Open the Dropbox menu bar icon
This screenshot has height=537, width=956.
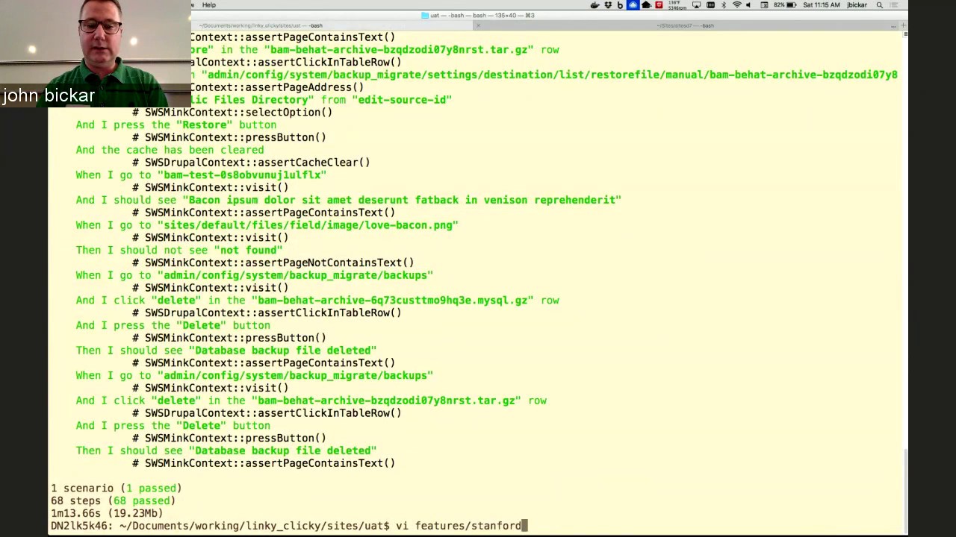click(x=608, y=5)
